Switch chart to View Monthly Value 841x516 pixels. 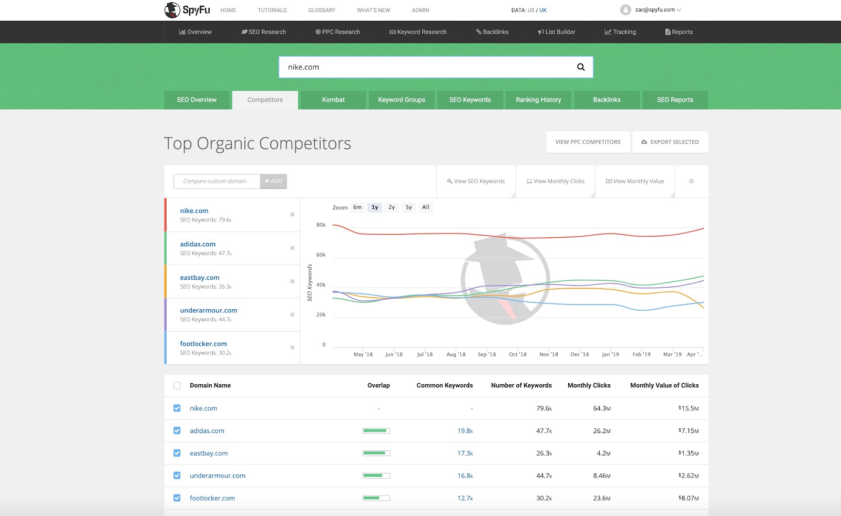635,181
